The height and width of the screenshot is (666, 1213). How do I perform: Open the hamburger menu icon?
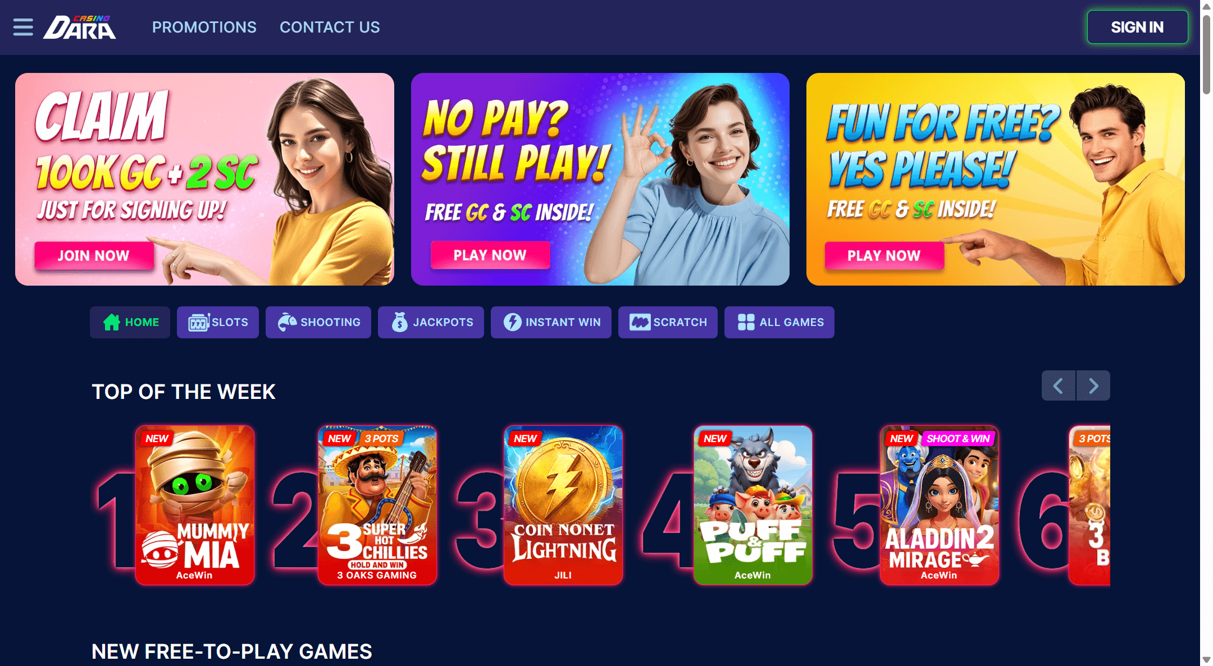click(23, 27)
